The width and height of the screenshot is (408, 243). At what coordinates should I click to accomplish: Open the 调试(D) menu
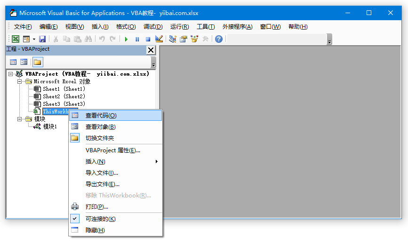pyautogui.click(x=153, y=27)
